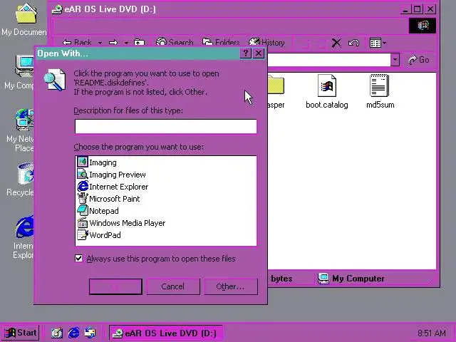
Task: Select Imaging in the program list
Action: (x=97, y=162)
